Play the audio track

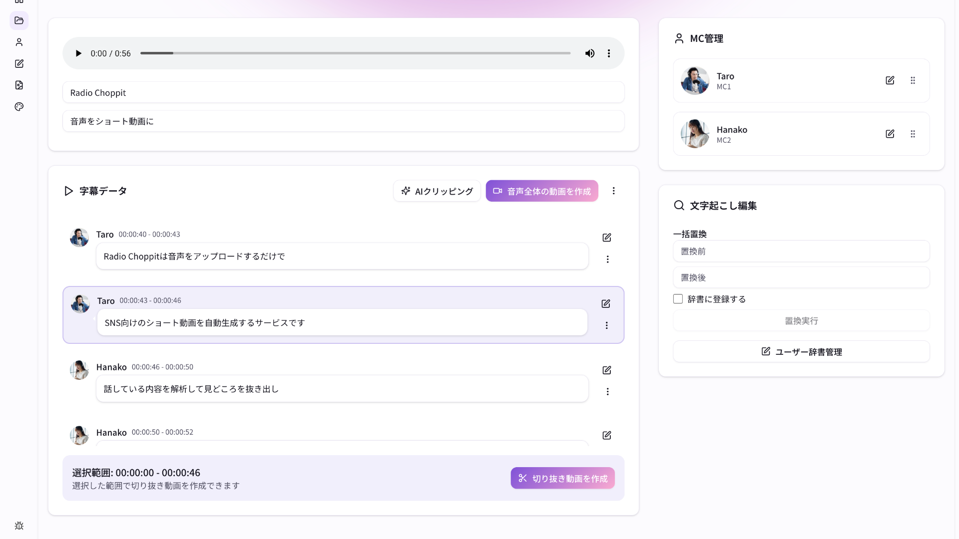point(78,53)
